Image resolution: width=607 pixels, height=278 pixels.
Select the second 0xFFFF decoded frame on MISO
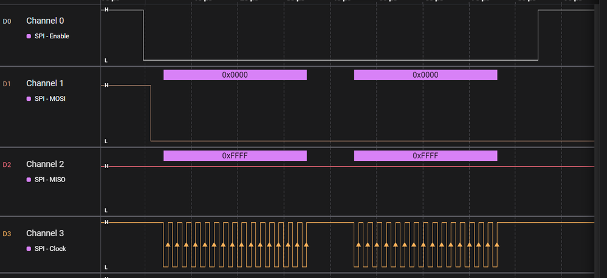pos(425,156)
